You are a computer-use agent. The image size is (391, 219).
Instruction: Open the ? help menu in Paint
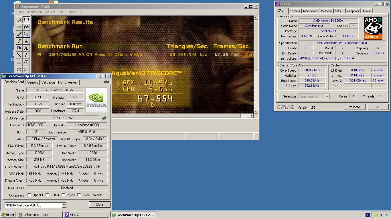[x=80, y=12]
